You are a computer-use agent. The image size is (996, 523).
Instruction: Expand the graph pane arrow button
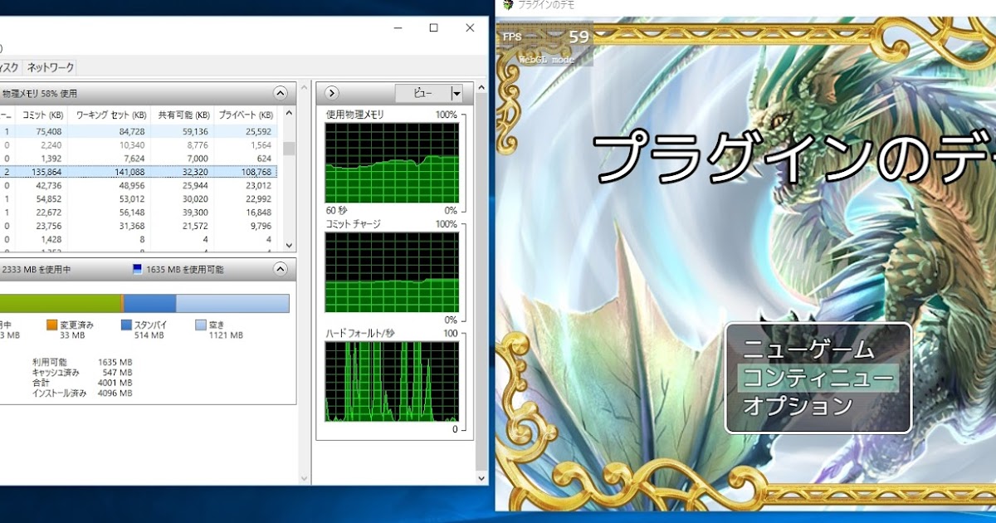[x=332, y=93]
